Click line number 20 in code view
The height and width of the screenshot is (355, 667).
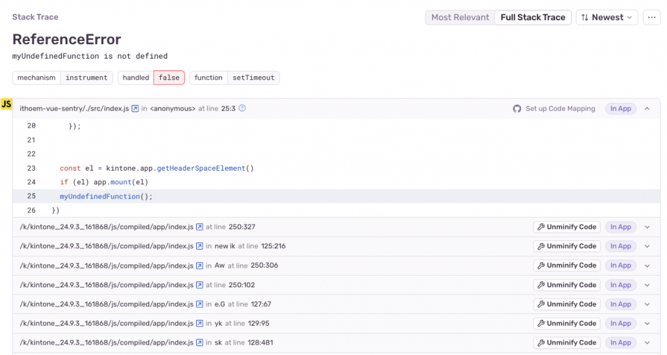(x=31, y=126)
